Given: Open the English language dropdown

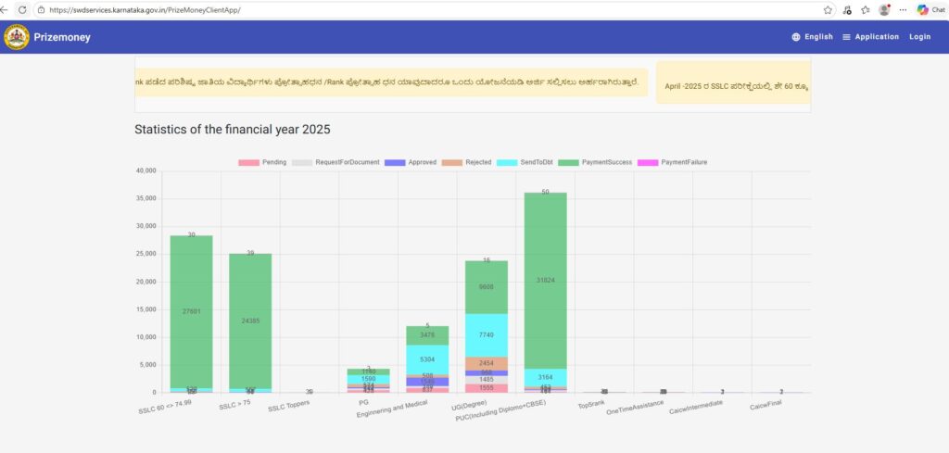Looking at the screenshot, I should point(812,37).
